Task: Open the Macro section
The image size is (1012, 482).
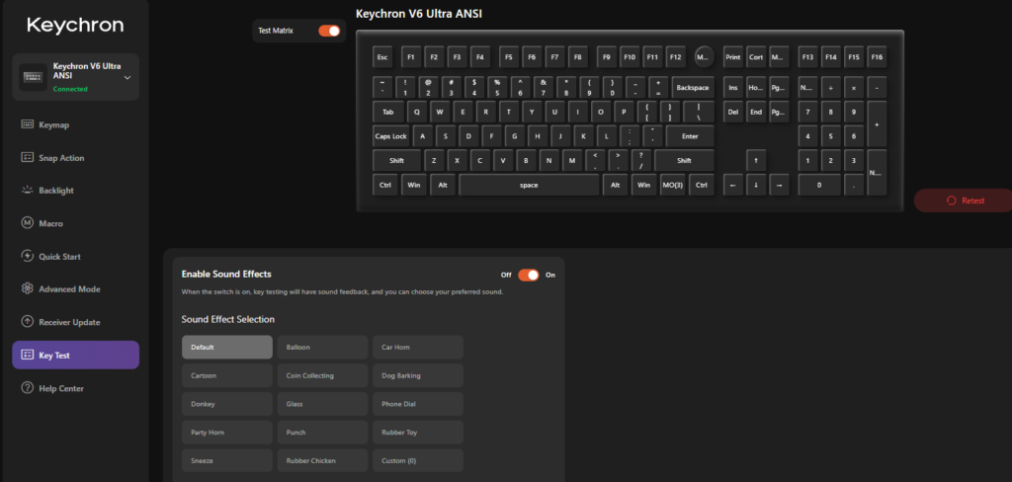Action: (x=75, y=223)
